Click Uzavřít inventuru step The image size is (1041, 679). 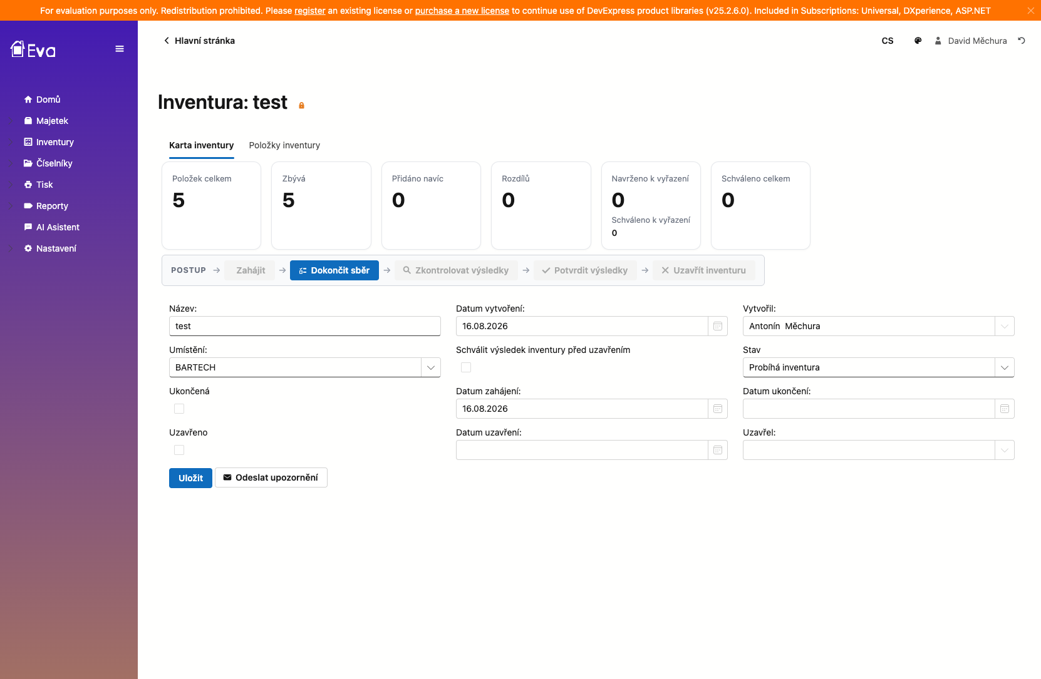click(x=703, y=270)
